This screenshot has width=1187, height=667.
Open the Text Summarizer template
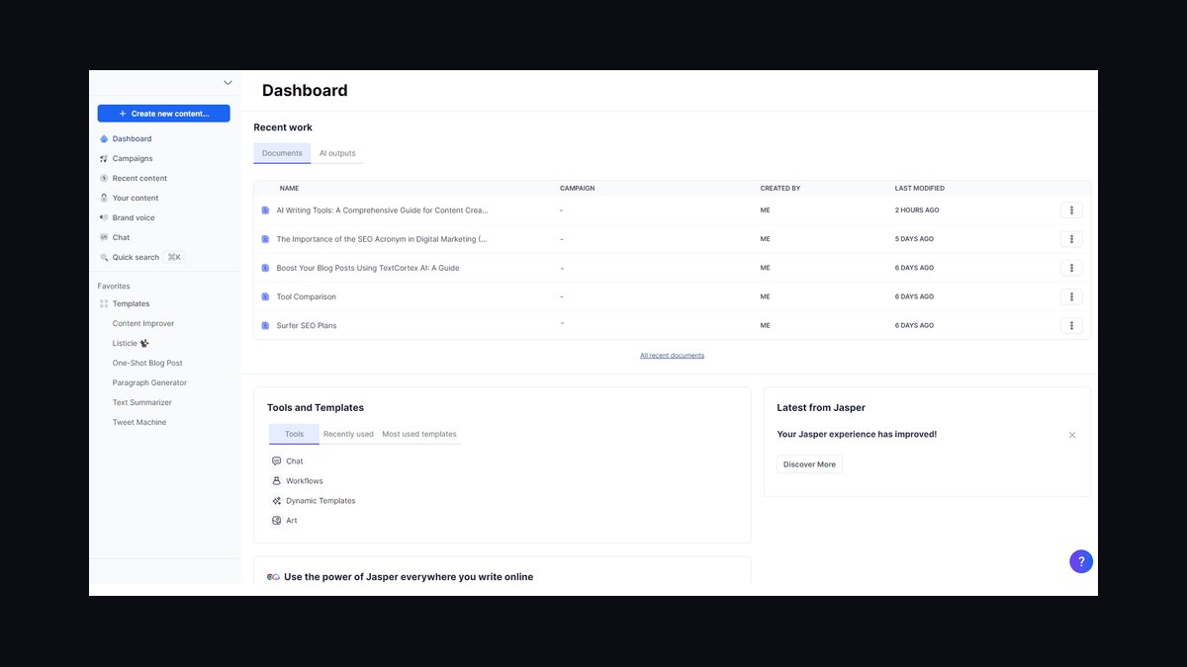tap(142, 403)
